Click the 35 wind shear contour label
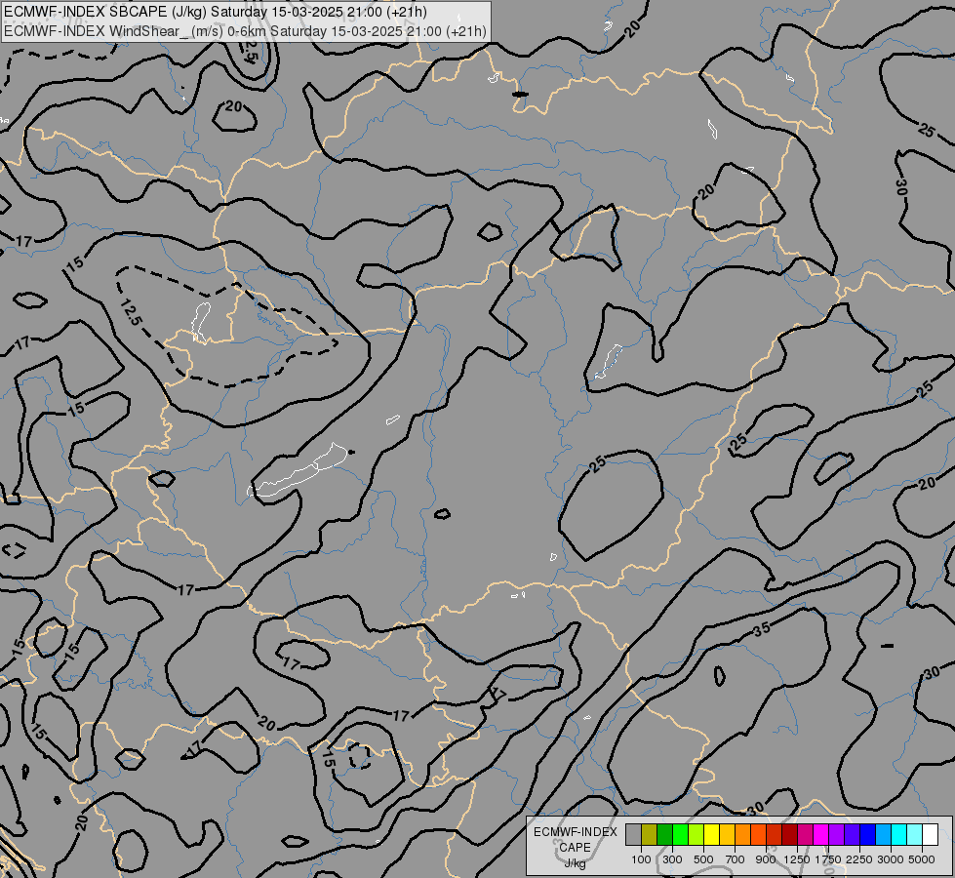955x878 pixels. tap(762, 629)
